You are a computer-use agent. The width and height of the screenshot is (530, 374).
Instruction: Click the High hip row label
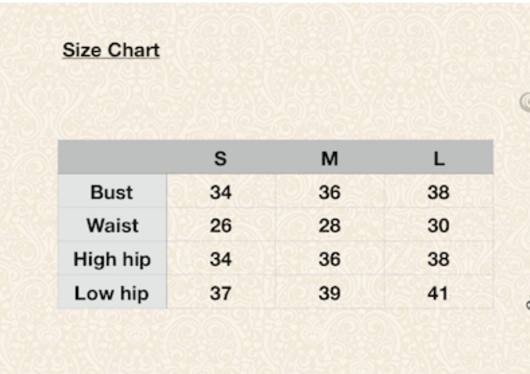[x=112, y=259]
